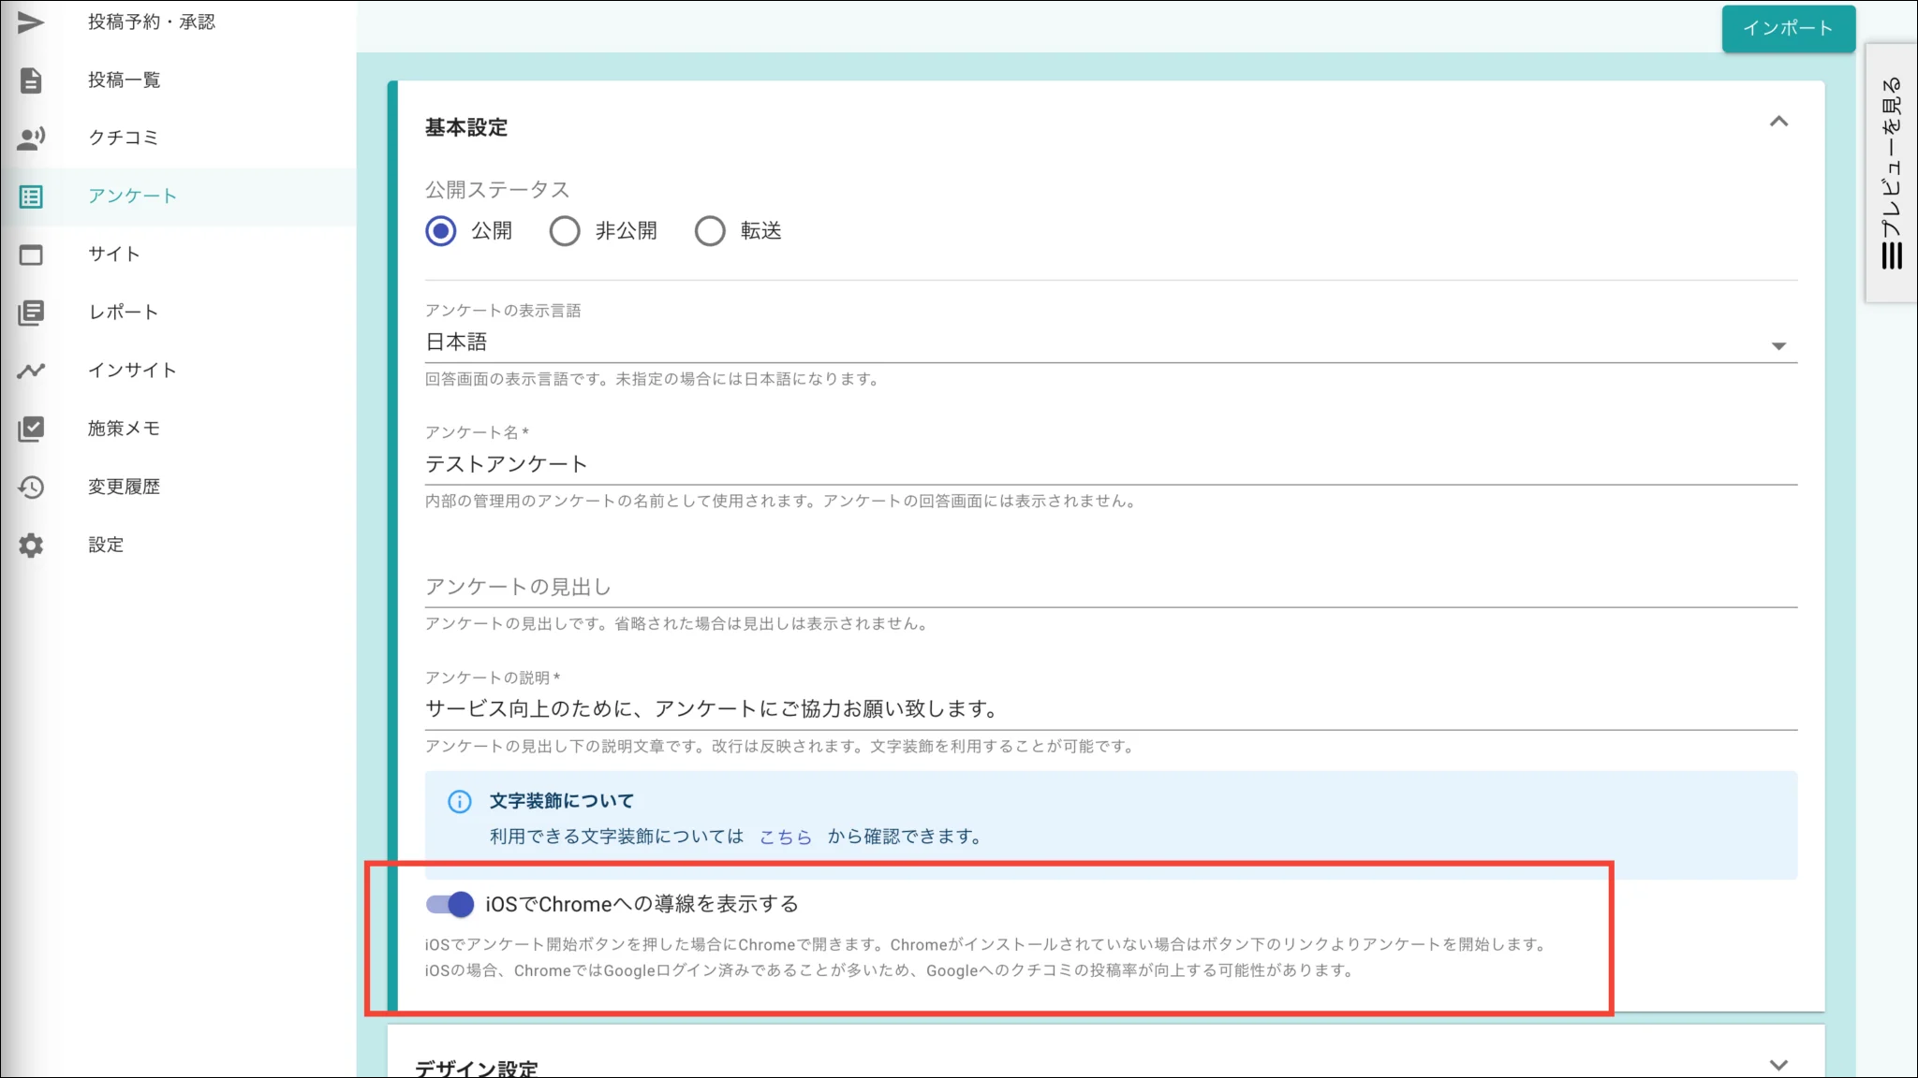Image resolution: width=1918 pixels, height=1078 pixels.
Task: Click the 施策メモ checklist icon
Action: click(x=31, y=429)
